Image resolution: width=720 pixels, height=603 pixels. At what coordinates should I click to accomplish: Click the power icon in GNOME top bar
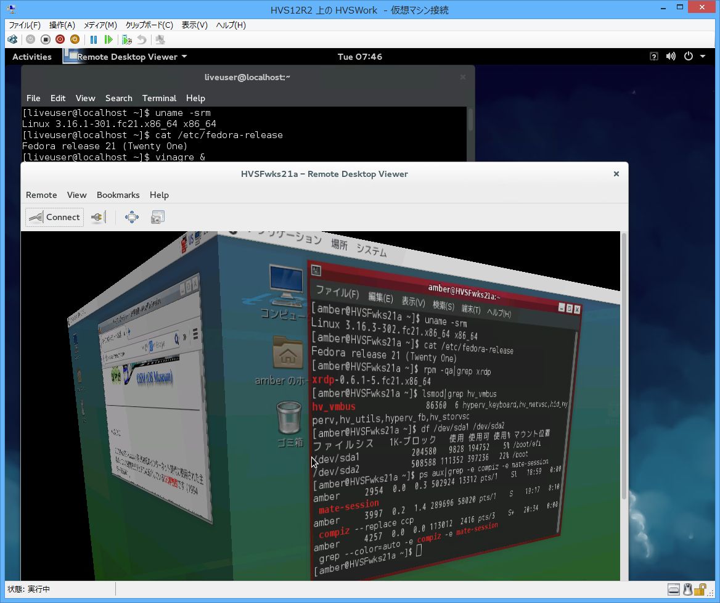tap(689, 57)
